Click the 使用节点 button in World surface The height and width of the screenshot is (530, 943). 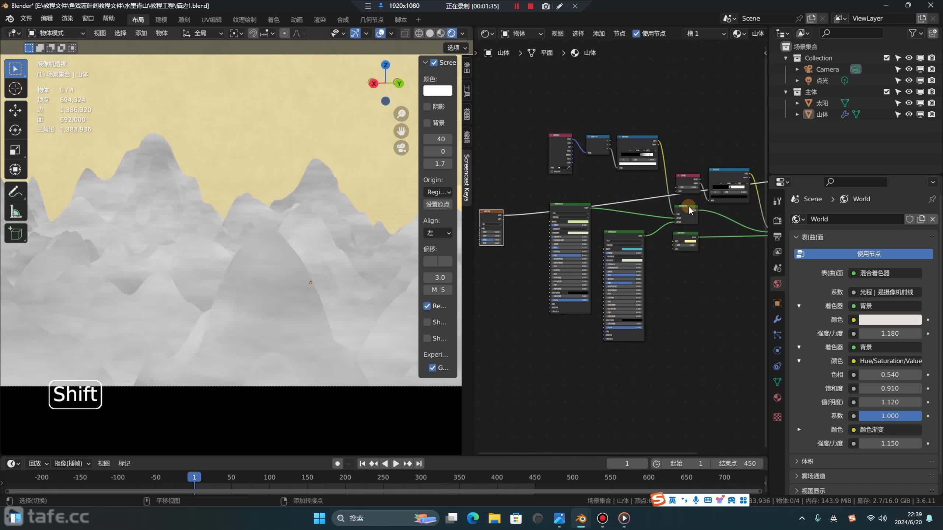pos(863,254)
